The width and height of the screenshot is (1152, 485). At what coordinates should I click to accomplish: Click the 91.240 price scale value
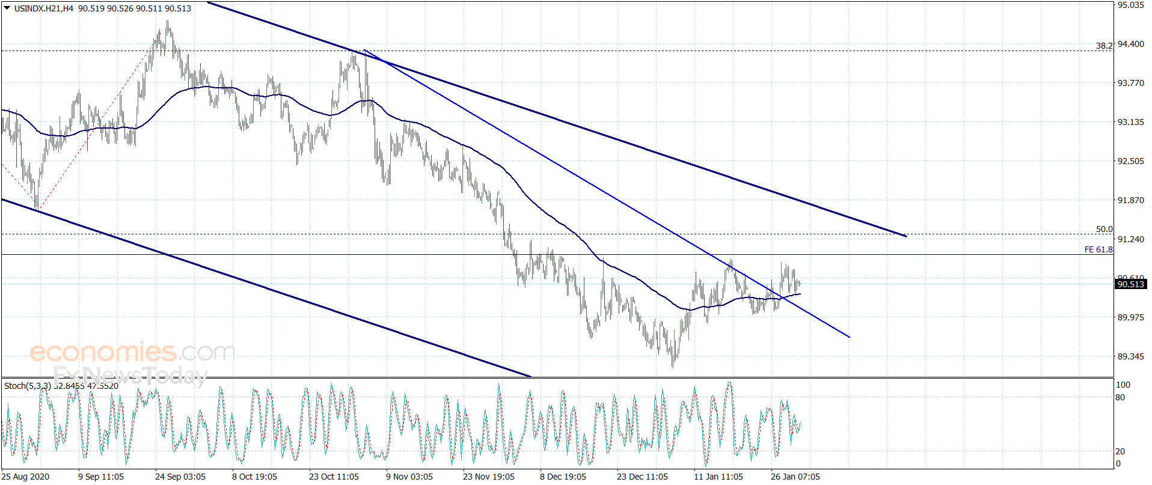pos(1130,239)
